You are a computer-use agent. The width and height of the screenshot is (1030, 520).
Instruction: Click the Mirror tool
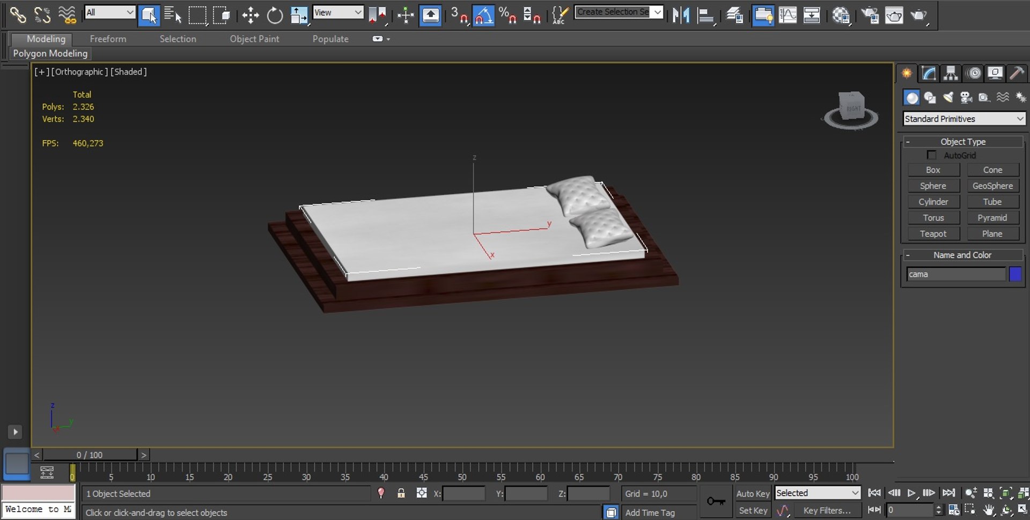681,15
